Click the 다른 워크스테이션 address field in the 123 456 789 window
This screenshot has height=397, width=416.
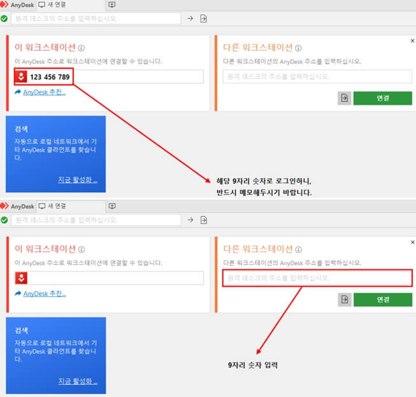pos(317,77)
